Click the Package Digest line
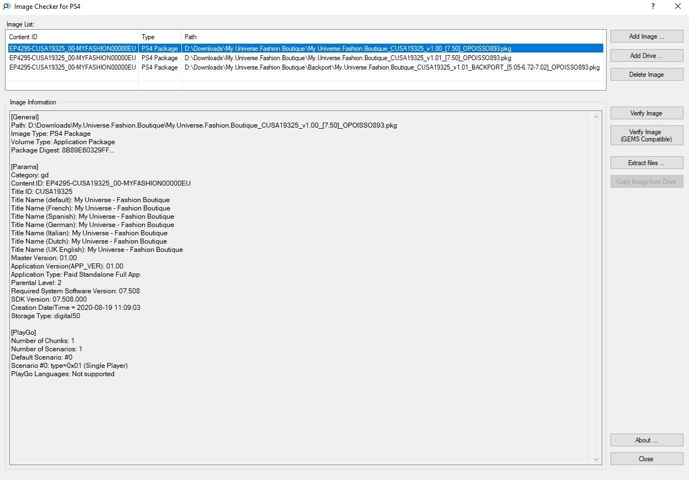This screenshot has width=689, height=480. (63, 150)
